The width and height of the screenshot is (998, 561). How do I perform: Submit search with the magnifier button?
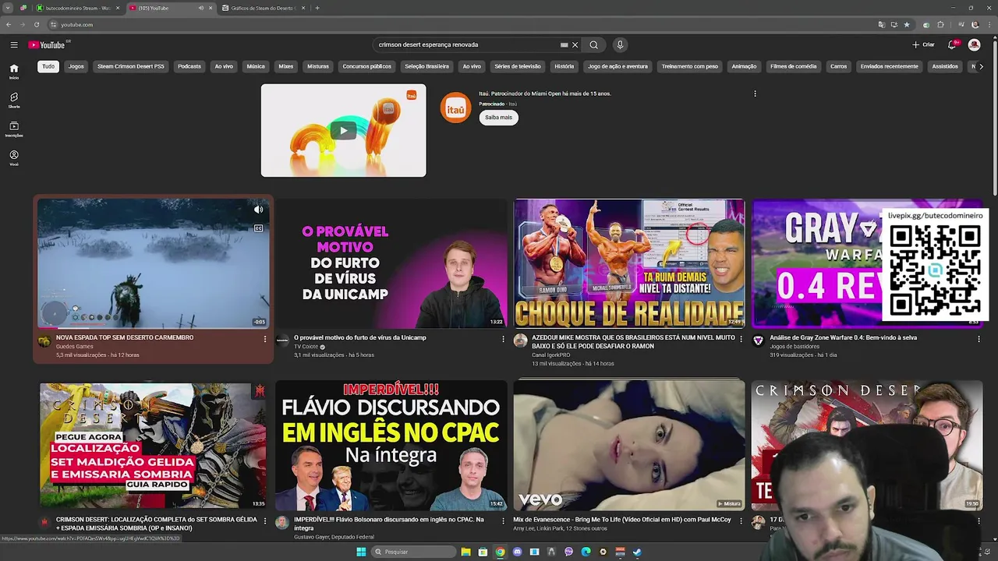(x=593, y=44)
